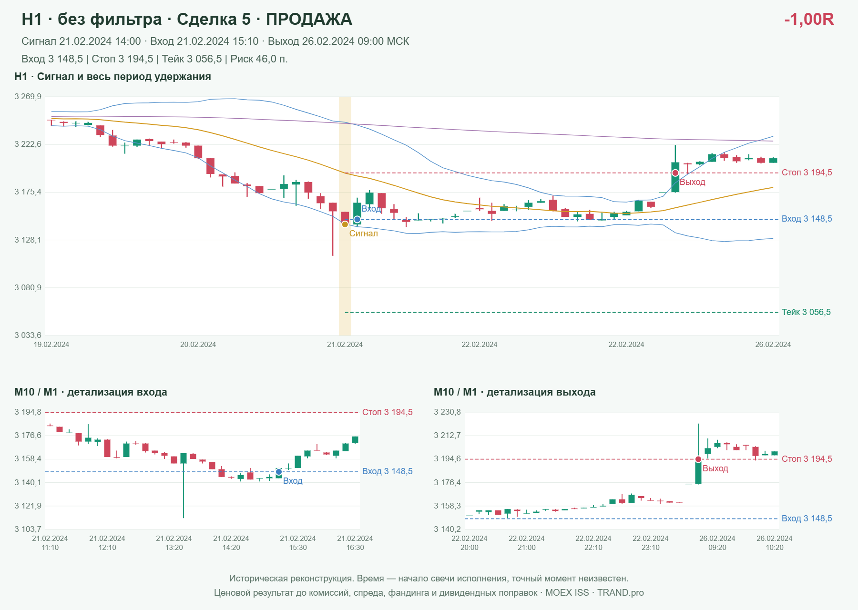Click the 3 222,6 price axis label
The height and width of the screenshot is (610, 858).
[28, 144]
